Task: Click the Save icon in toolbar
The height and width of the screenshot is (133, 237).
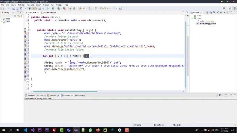Action: pos(13,8)
